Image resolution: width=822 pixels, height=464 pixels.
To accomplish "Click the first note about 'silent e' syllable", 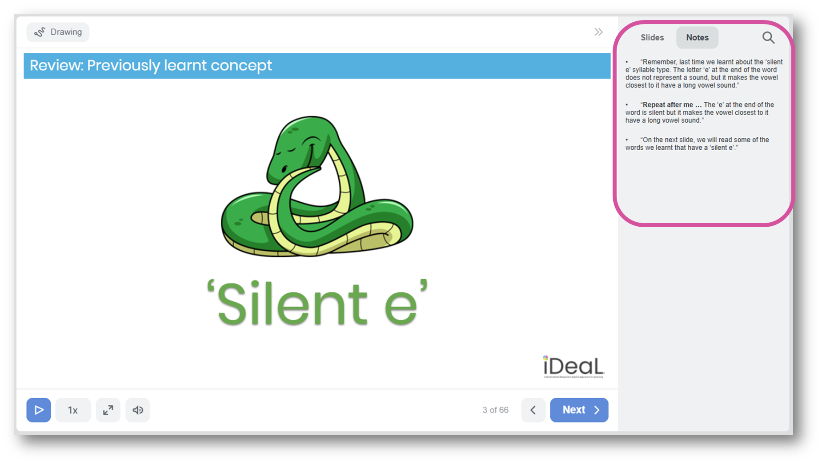I will coord(704,74).
